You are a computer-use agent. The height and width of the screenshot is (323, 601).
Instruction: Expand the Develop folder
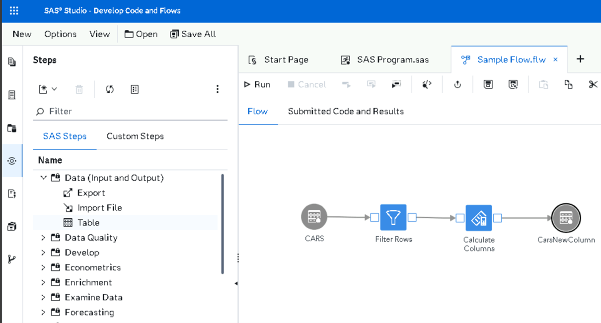point(43,253)
